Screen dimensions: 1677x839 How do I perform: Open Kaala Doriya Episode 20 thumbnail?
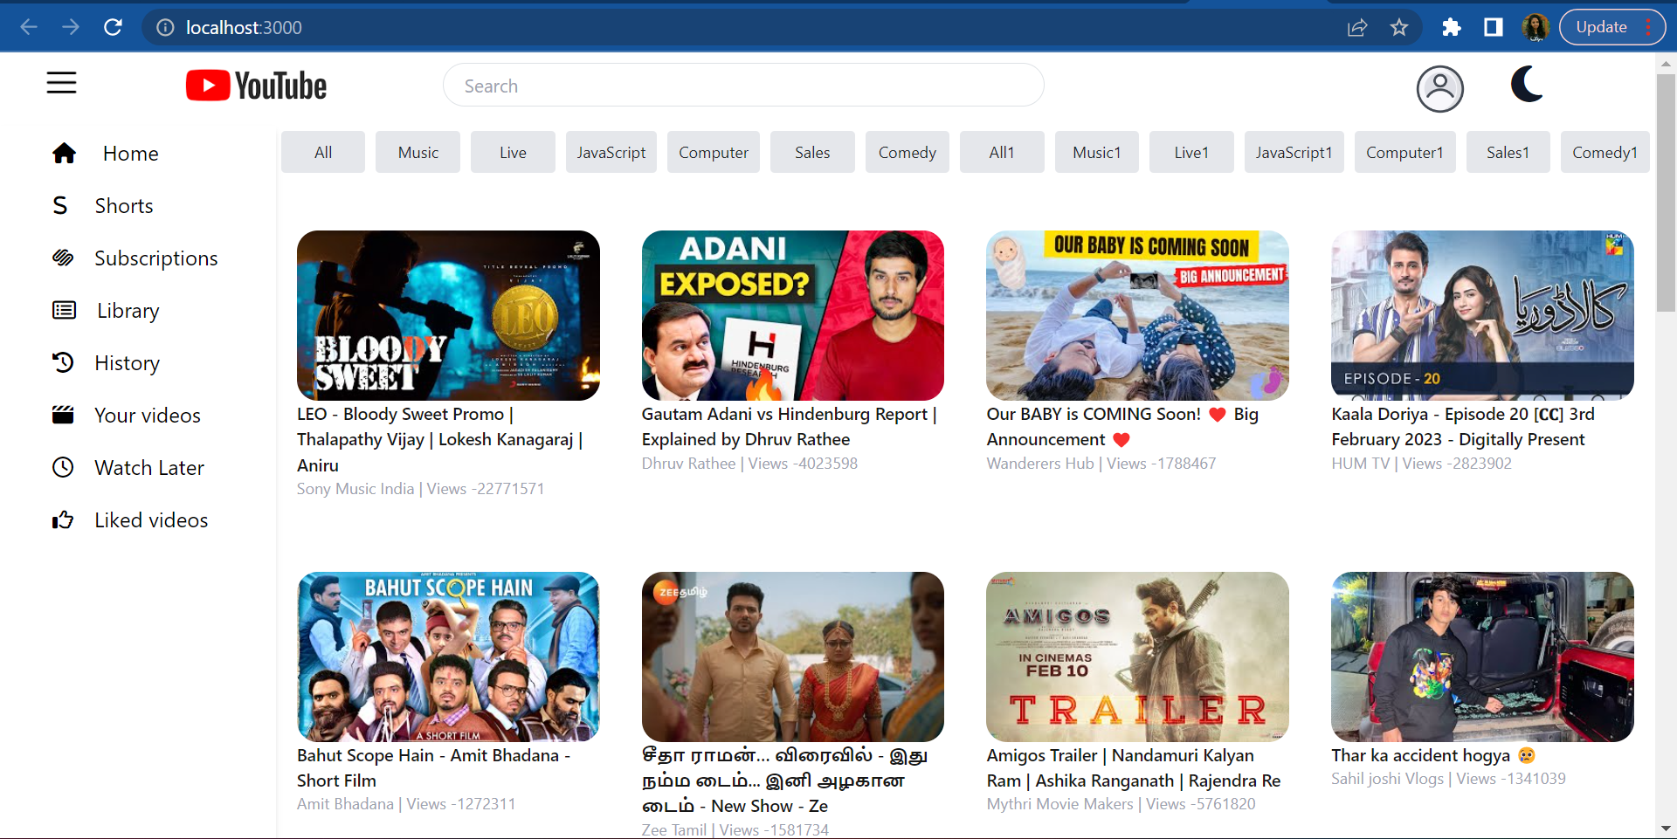pyautogui.click(x=1482, y=315)
